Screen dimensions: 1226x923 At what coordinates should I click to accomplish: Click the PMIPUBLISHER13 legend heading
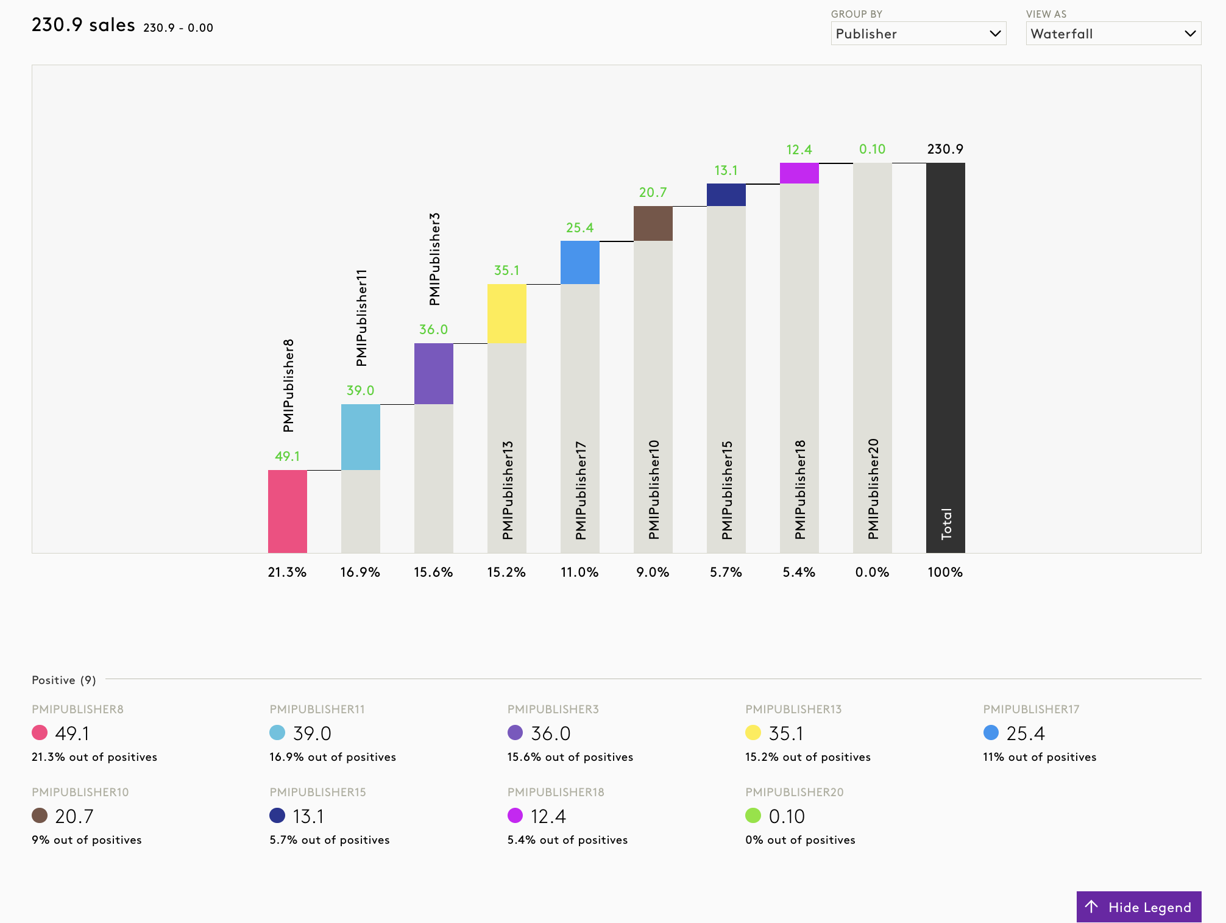coord(793,709)
